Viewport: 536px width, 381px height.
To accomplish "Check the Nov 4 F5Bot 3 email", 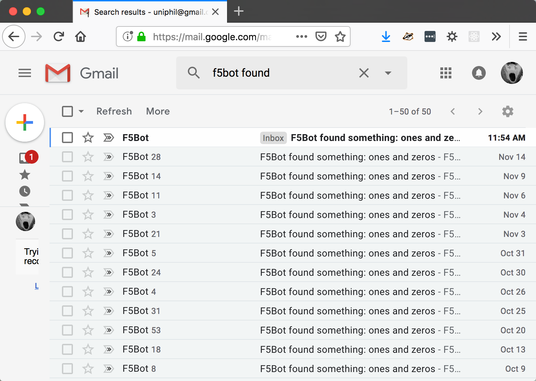I will tap(67, 215).
